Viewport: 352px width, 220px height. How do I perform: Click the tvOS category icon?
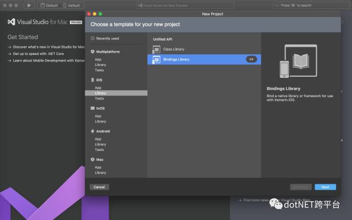click(92, 108)
